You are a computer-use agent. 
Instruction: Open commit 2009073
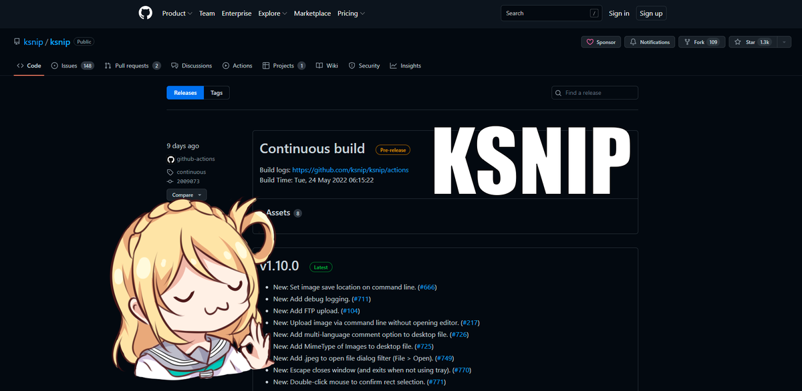coord(188,181)
